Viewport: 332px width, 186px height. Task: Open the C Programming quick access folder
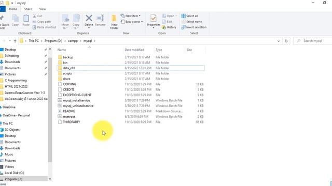pyautogui.click(x=16, y=81)
